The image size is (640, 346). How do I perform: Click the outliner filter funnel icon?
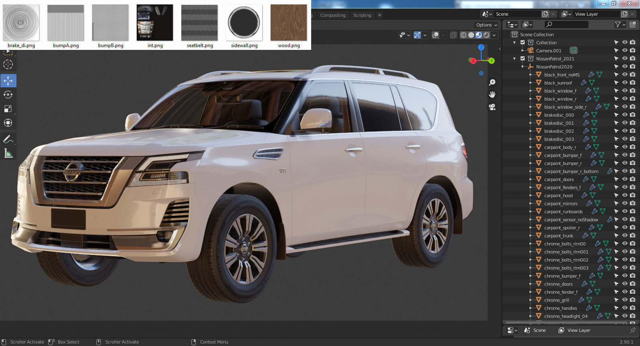pos(618,25)
